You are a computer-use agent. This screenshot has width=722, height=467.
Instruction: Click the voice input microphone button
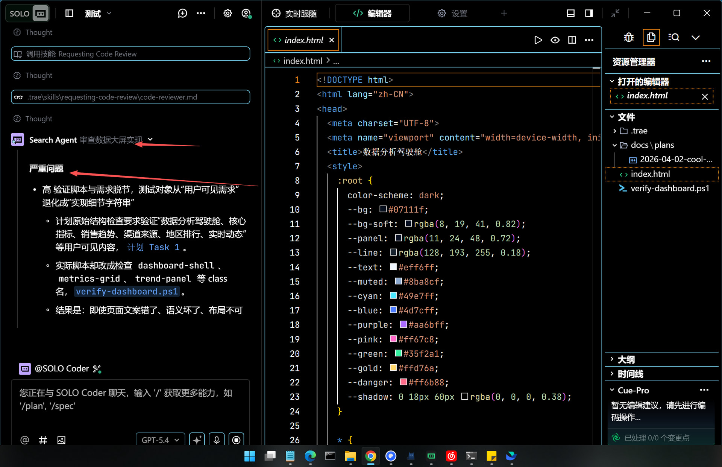coord(217,440)
